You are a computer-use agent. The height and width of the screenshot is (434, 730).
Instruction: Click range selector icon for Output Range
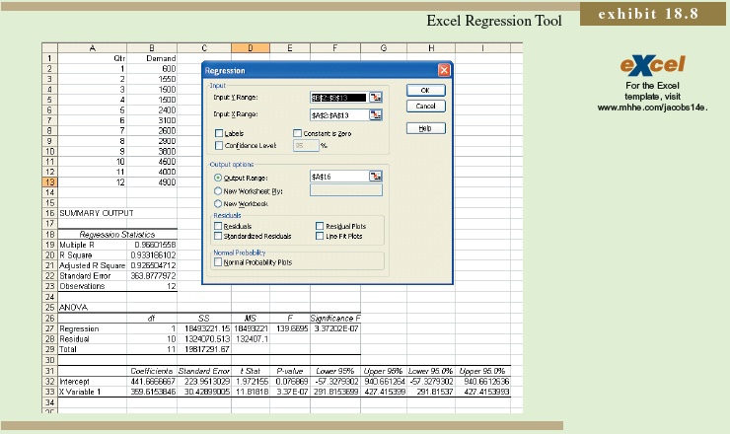pyautogui.click(x=376, y=176)
